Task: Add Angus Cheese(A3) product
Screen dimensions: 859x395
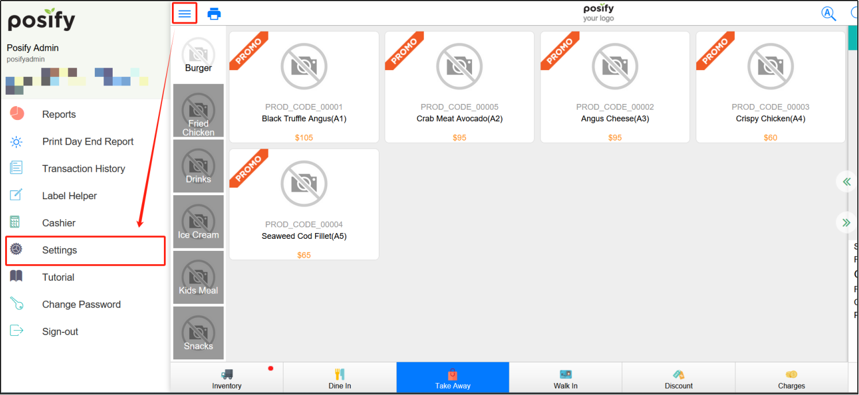Action: tap(615, 87)
